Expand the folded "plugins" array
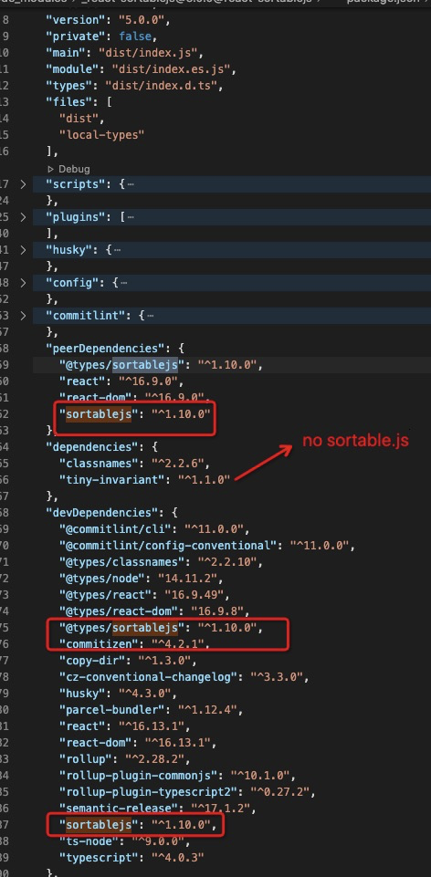Viewport: 431px width, 877px height. click(23, 217)
